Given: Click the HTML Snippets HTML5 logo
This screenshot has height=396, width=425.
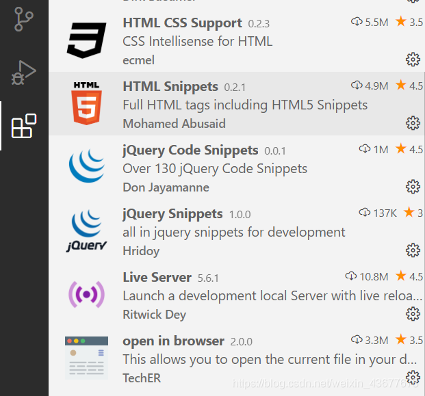Looking at the screenshot, I should point(86,103).
